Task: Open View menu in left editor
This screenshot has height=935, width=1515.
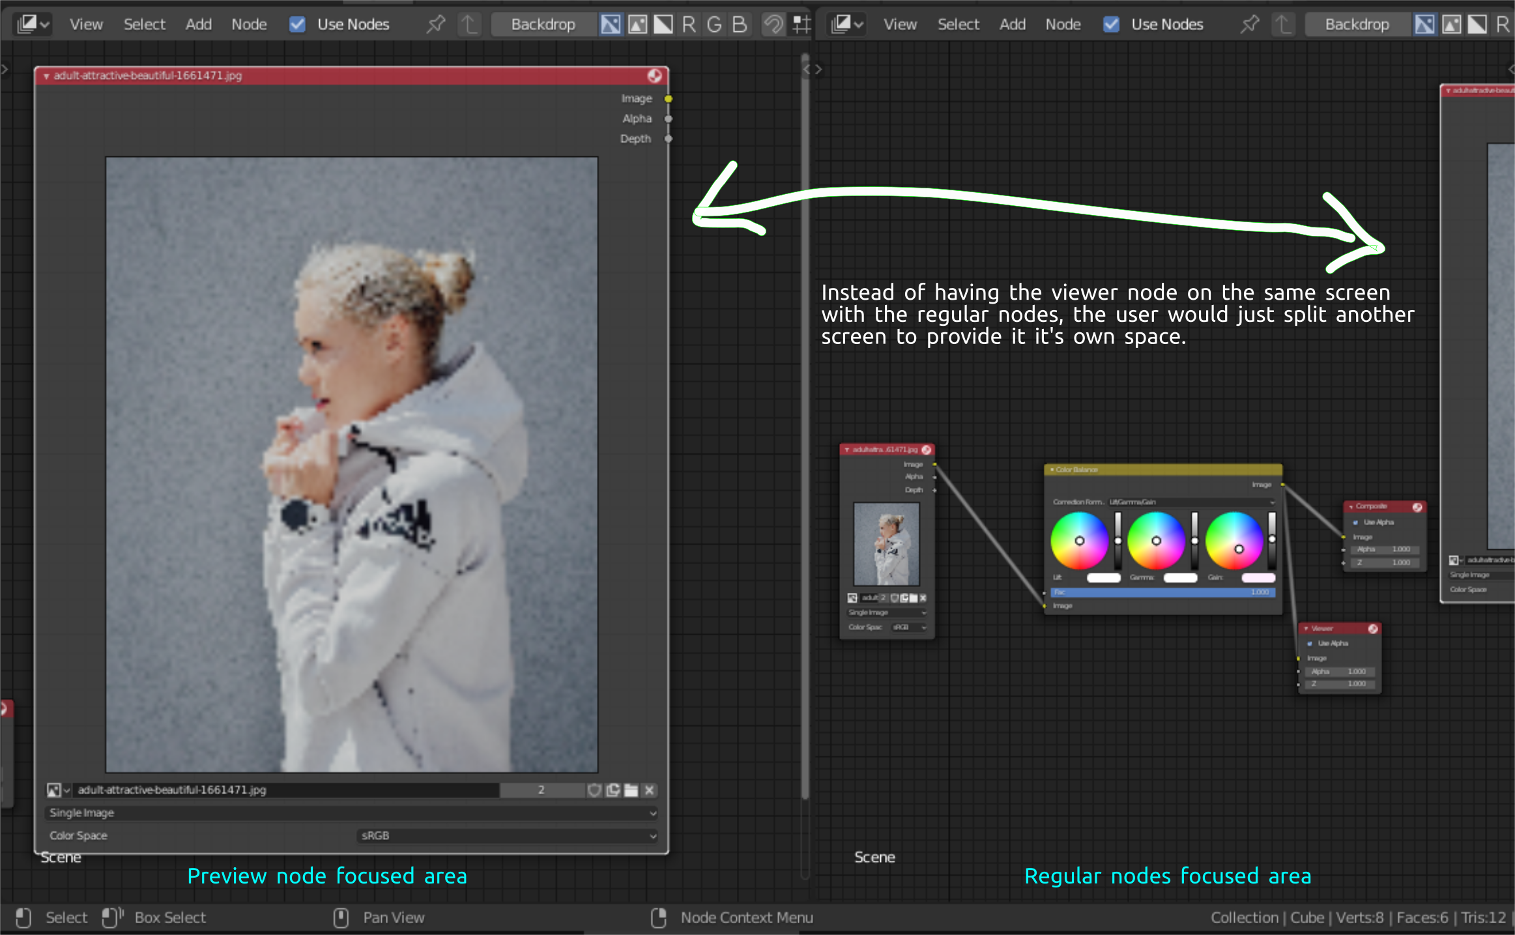Action: (86, 24)
